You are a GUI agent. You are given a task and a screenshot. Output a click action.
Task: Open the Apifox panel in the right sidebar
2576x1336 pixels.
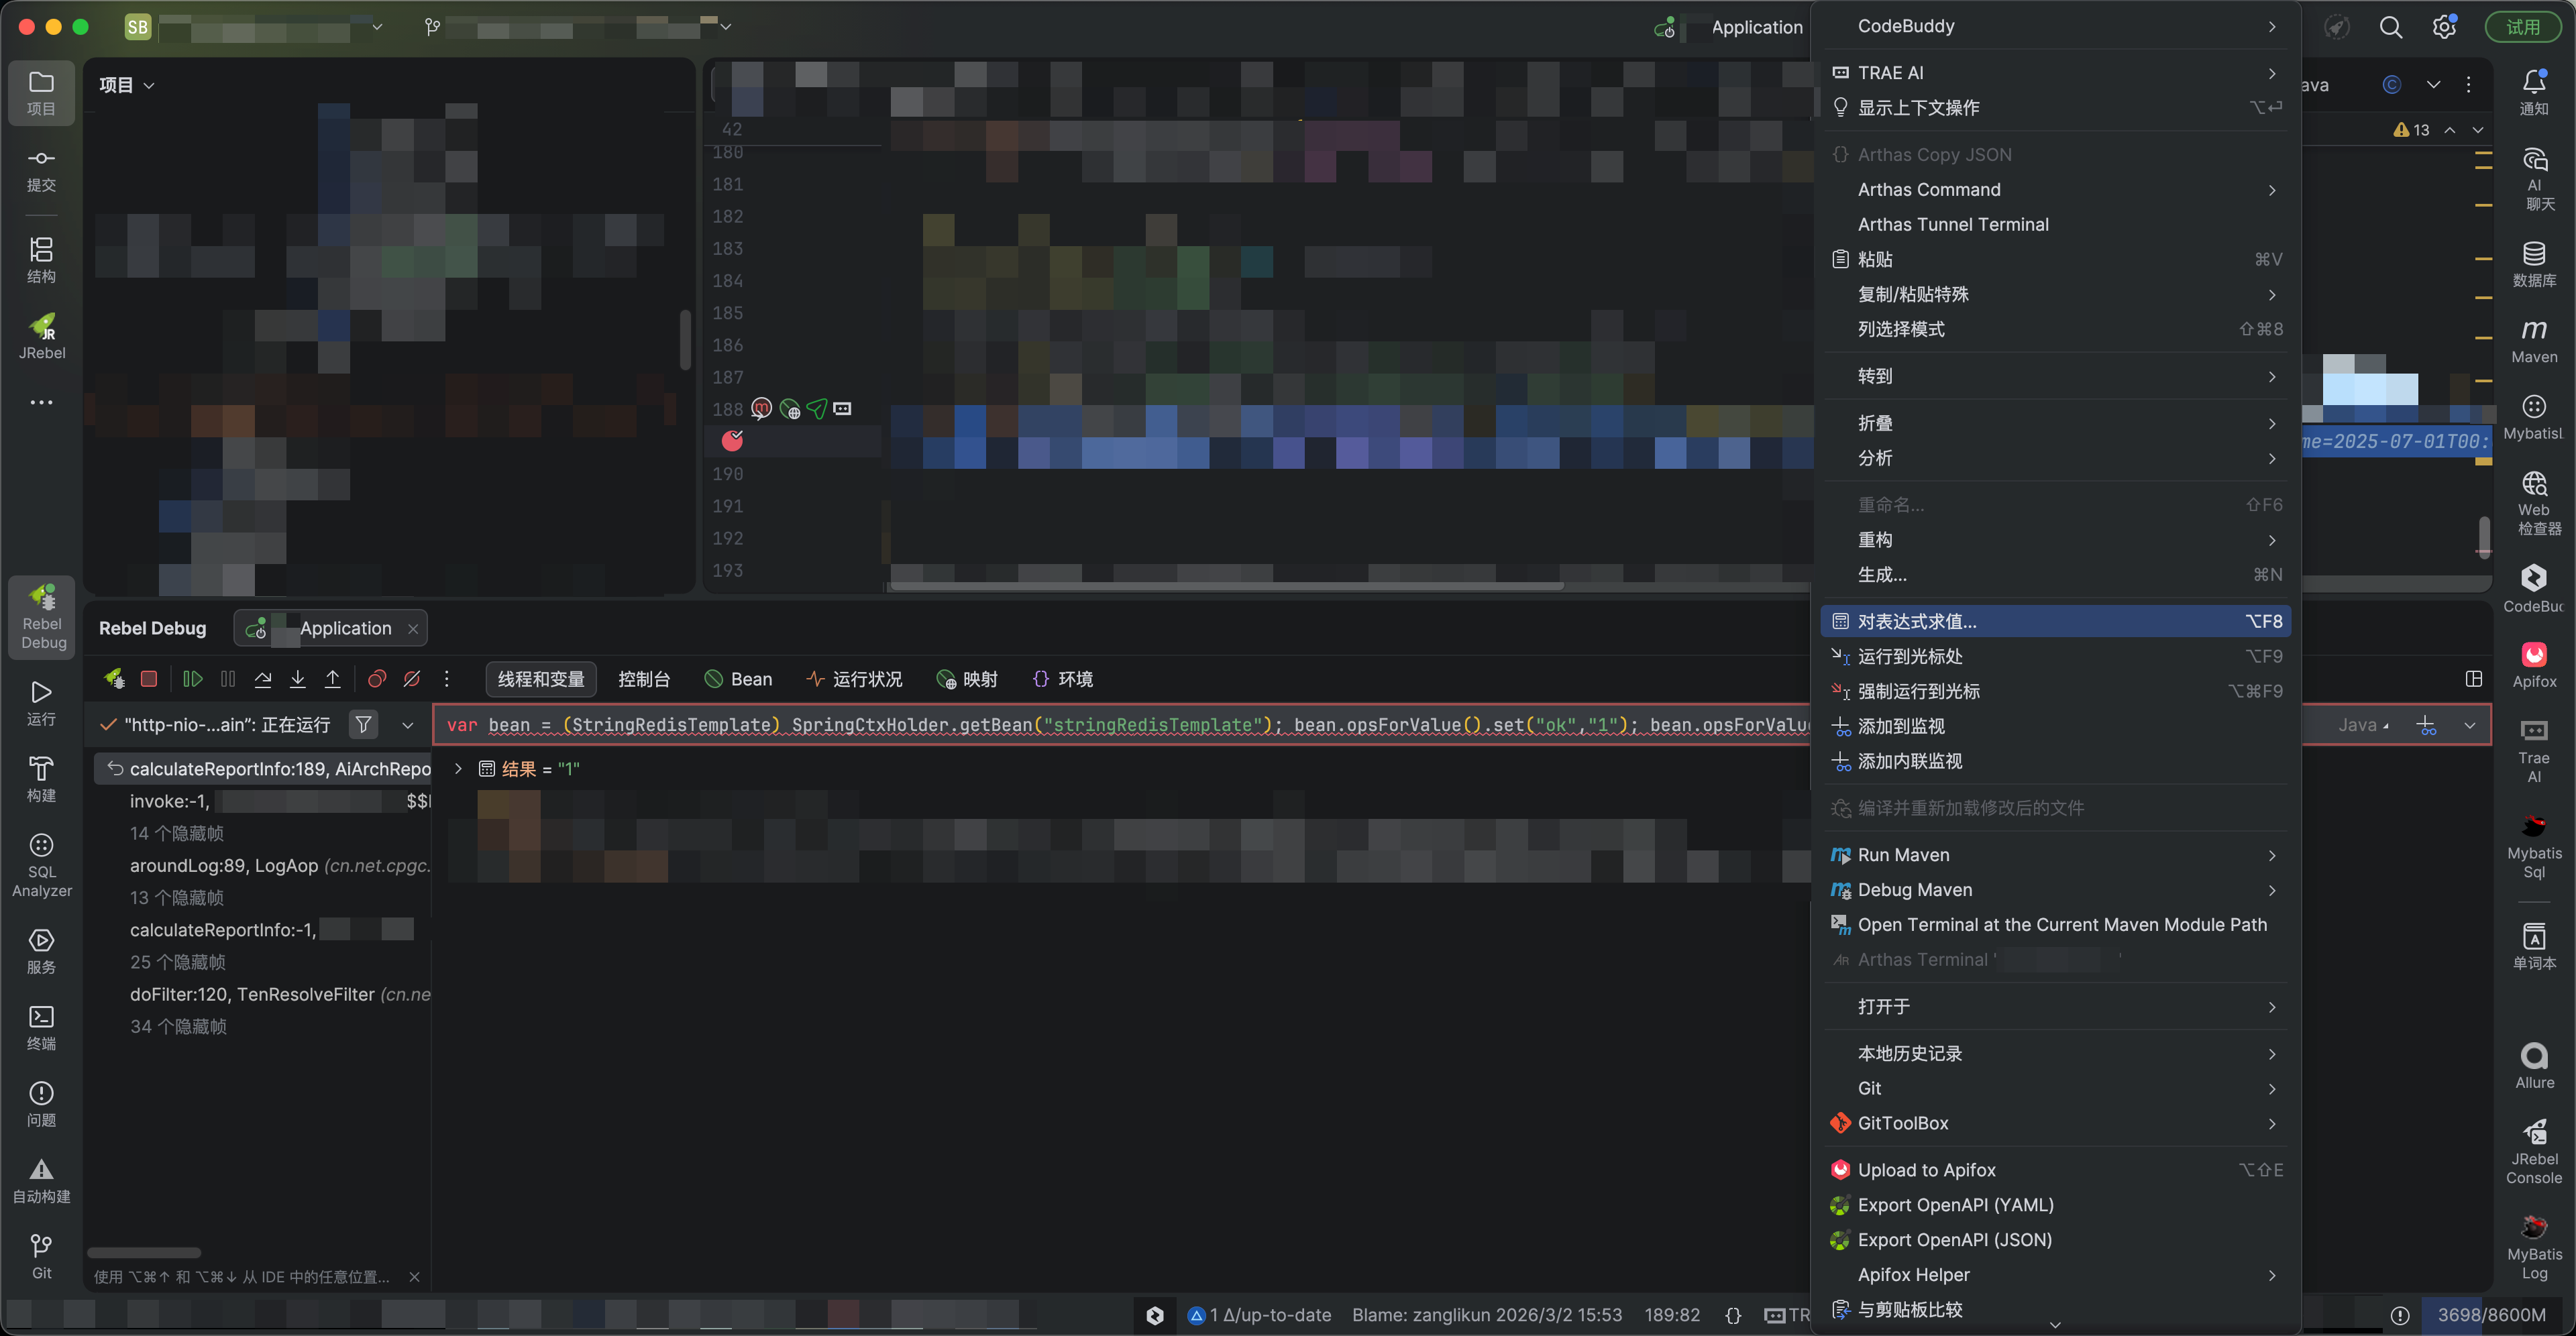2533,665
